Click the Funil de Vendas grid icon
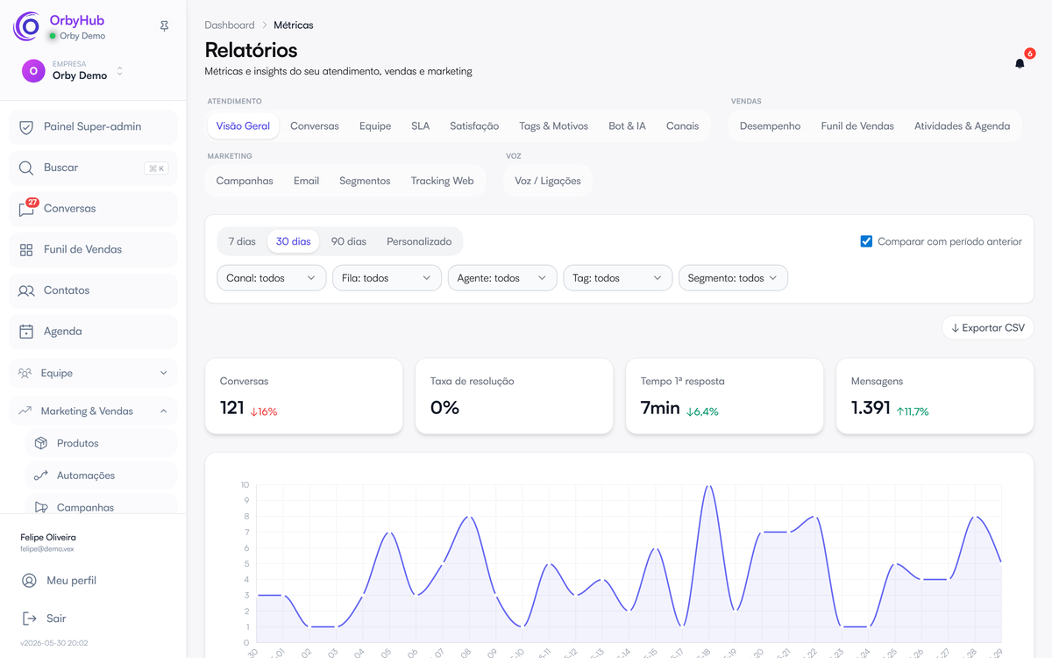The width and height of the screenshot is (1052, 658). [x=26, y=250]
